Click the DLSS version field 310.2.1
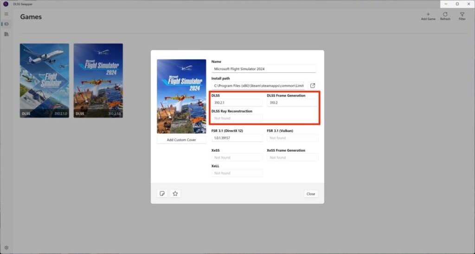 point(237,103)
